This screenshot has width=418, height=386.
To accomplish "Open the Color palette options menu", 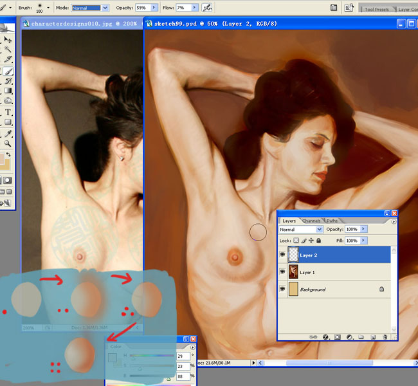I will (192, 347).
